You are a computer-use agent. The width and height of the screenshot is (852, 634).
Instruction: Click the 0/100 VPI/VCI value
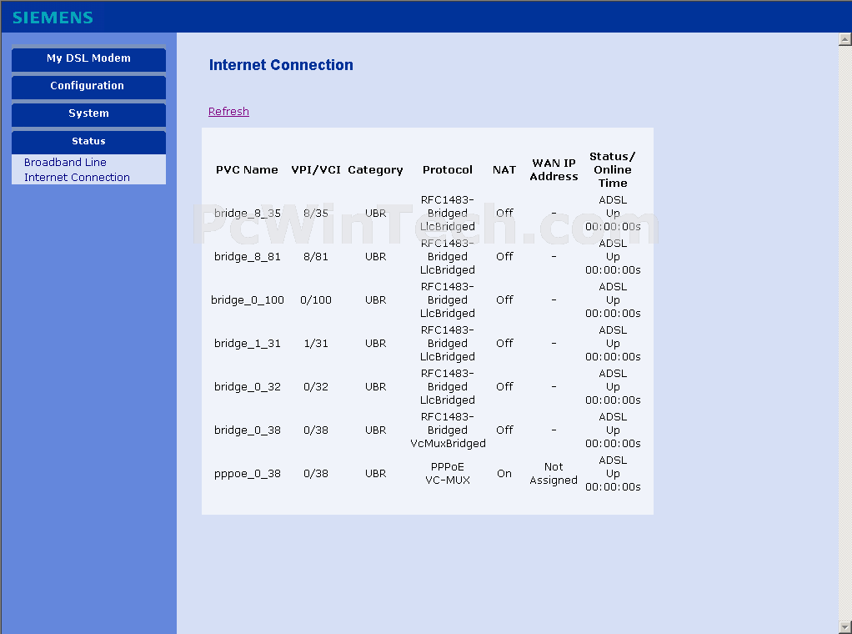click(x=316, y=300)
